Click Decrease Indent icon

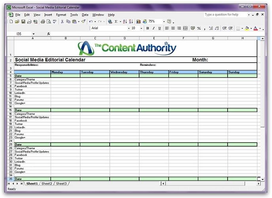point(224,28)
